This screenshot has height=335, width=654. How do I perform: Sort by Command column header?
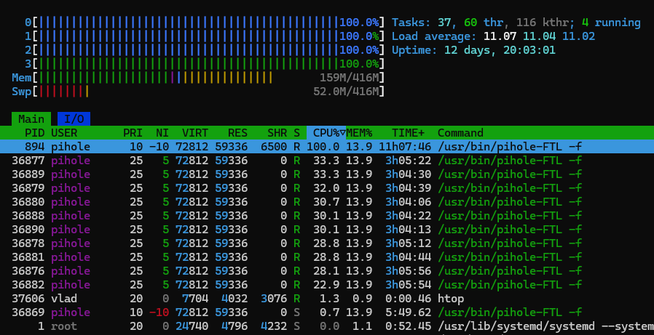[460, 133]
